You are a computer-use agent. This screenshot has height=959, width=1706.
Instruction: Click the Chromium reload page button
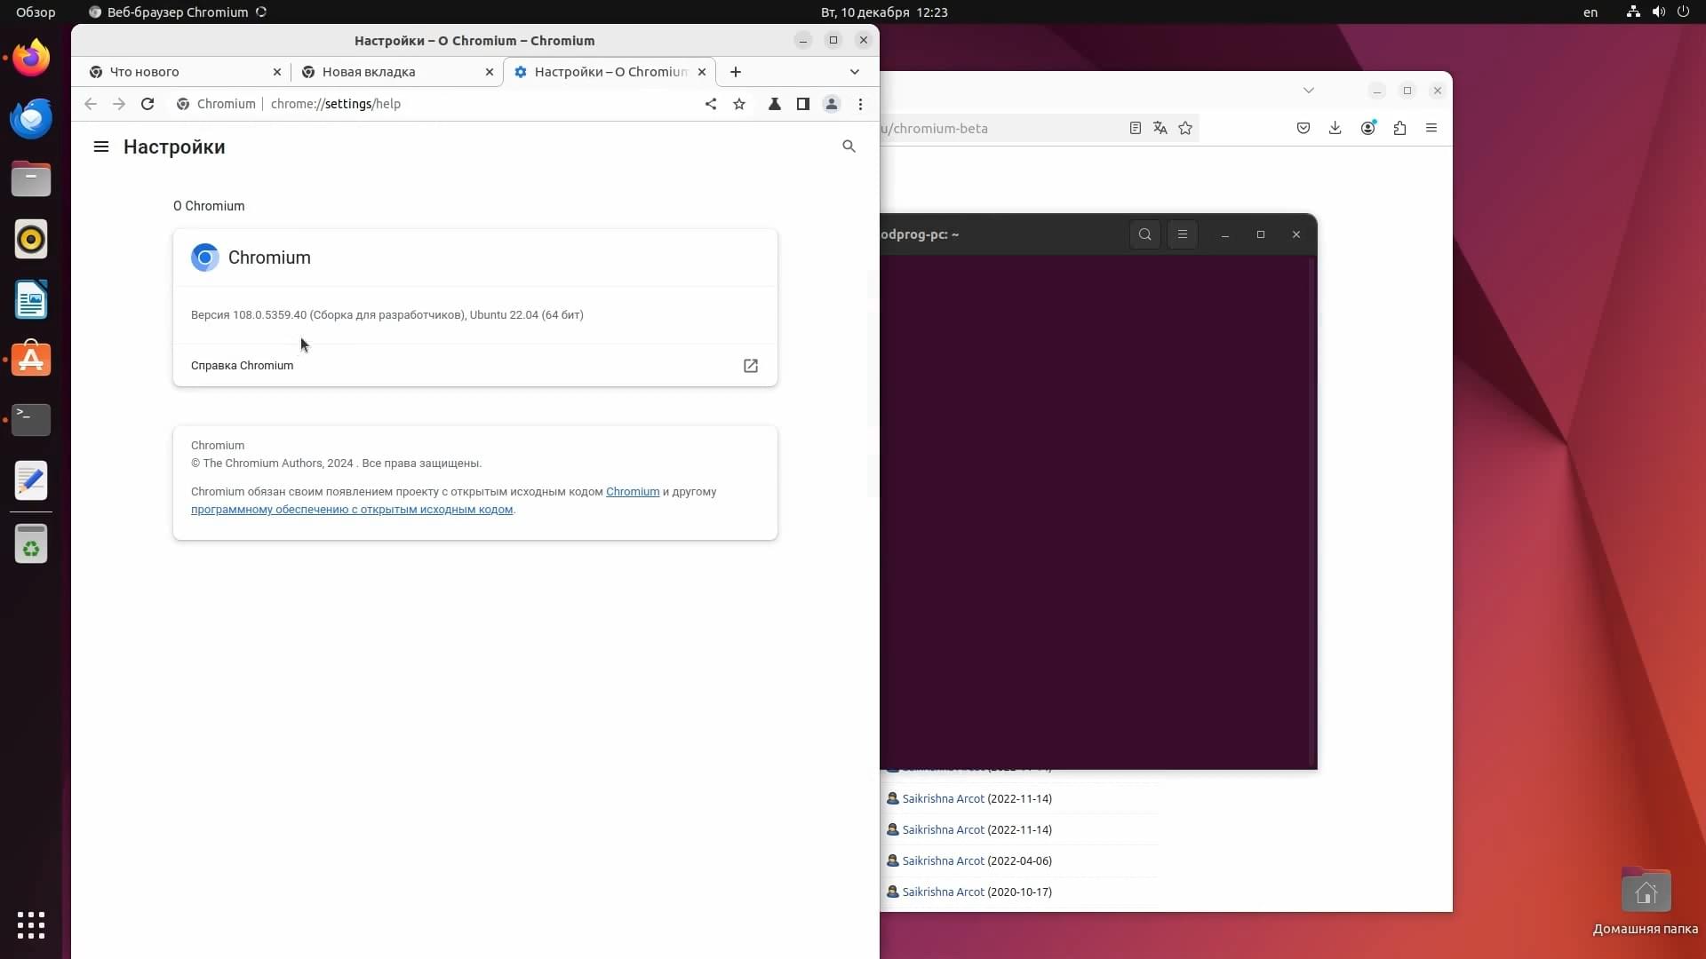147,104
